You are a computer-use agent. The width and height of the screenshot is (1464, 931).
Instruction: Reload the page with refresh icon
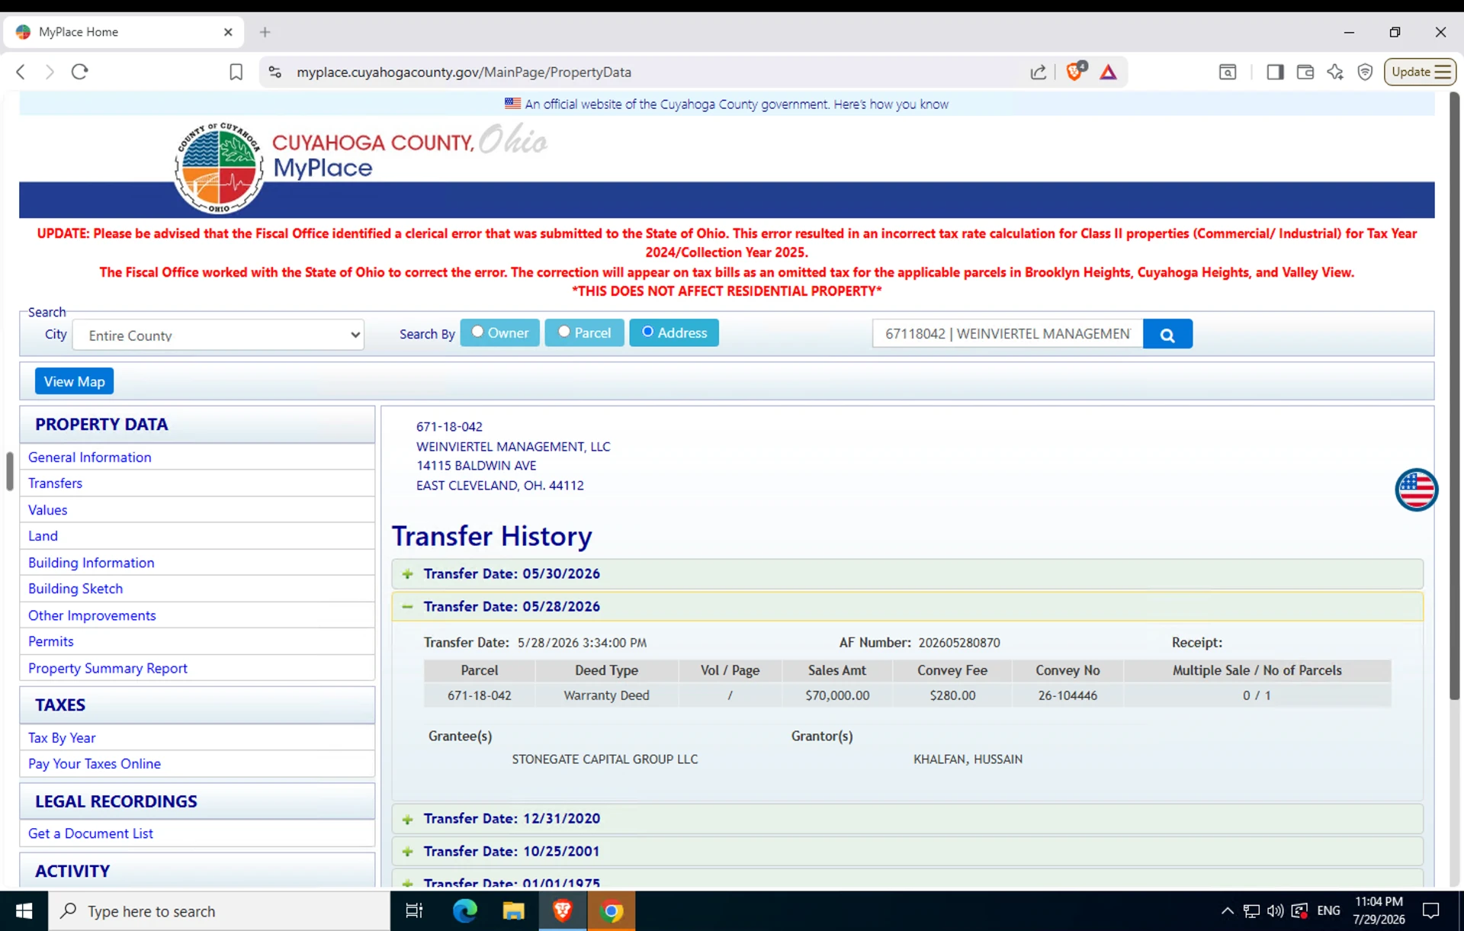pyautogui.click(x=79, y=72)
